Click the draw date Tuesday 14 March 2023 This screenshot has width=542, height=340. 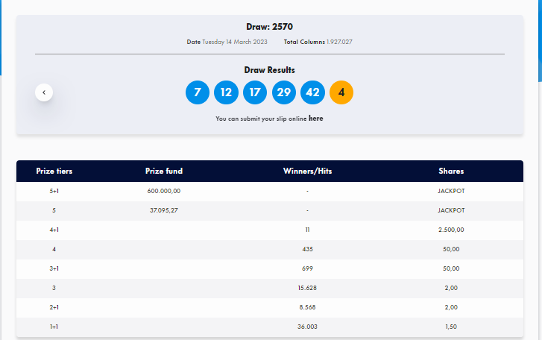point(234,42)
